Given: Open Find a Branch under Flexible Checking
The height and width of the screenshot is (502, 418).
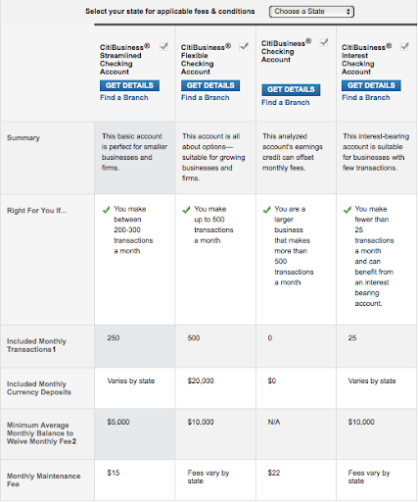Looking at the screenshot, I should click(x=206, y=98).
